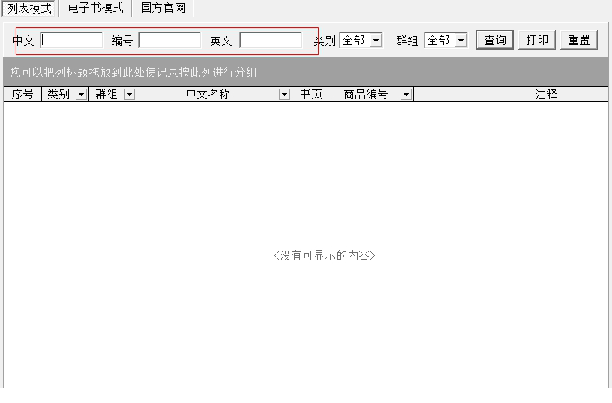Screen dimensions: 612x403
Task: Open filter arrow on 商品编号 column header
Action: pyautogui.click(x=406, y=94)
